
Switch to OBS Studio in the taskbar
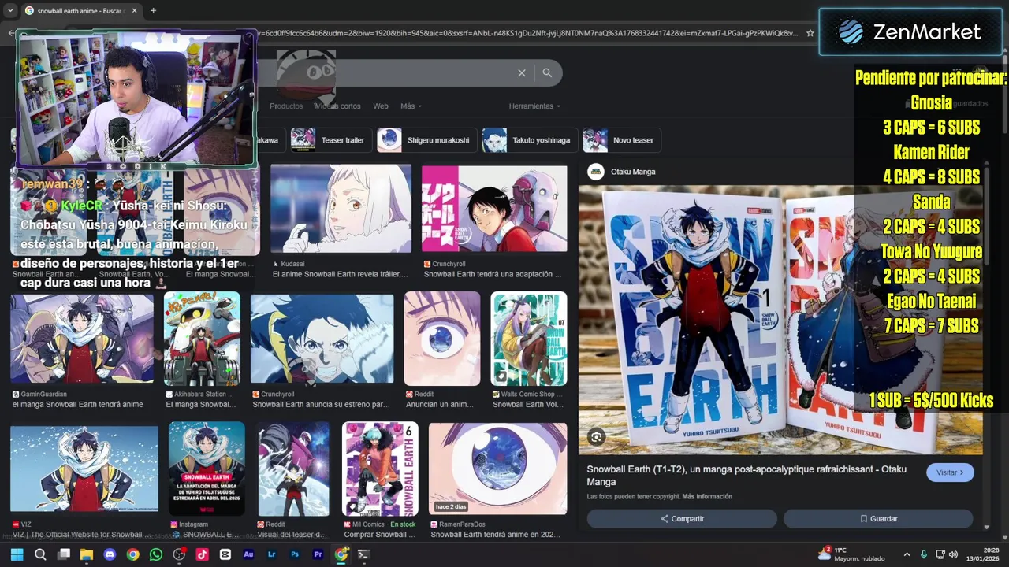[x=179, y=554]
